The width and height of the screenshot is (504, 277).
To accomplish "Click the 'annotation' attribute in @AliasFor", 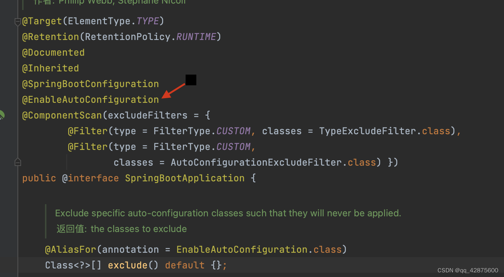I will coord(131,250).
